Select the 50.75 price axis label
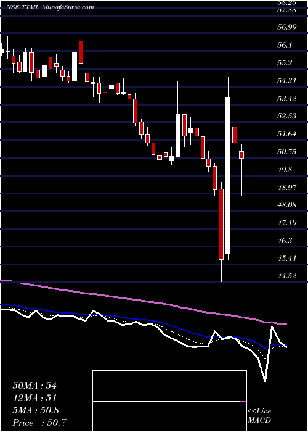The image size is (308, 432). [288, 152]
